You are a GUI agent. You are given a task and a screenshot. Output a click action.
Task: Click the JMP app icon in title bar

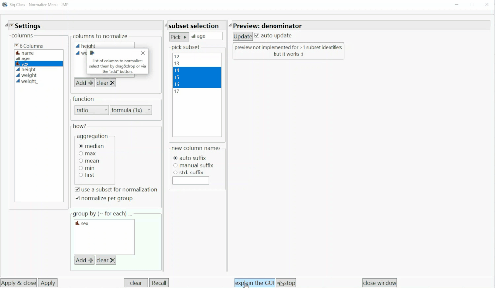(5, 5)
